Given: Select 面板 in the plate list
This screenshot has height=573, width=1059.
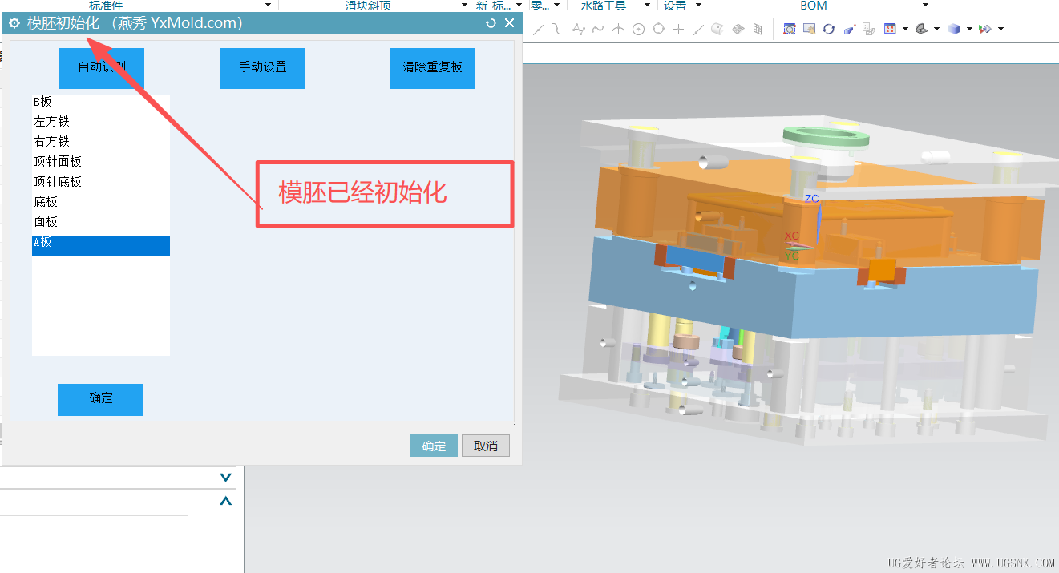Looking at the screenshot, I should (101, 222).
